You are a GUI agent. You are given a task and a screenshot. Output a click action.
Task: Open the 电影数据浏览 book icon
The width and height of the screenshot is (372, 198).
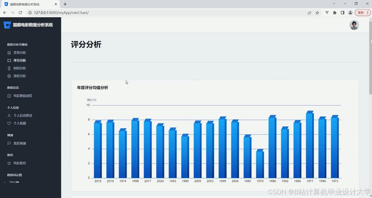[9, 96]
